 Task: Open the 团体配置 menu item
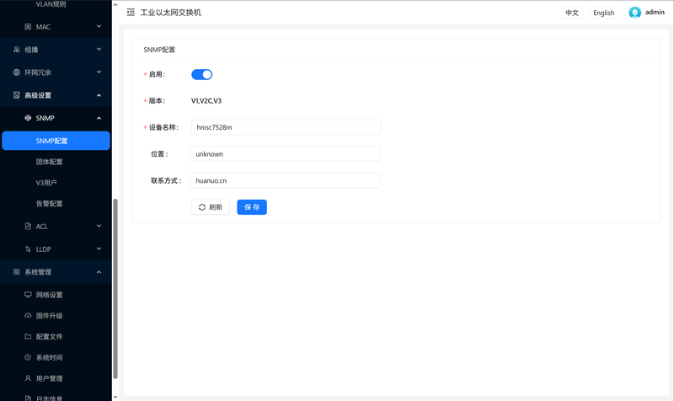(x=56, y=162)
